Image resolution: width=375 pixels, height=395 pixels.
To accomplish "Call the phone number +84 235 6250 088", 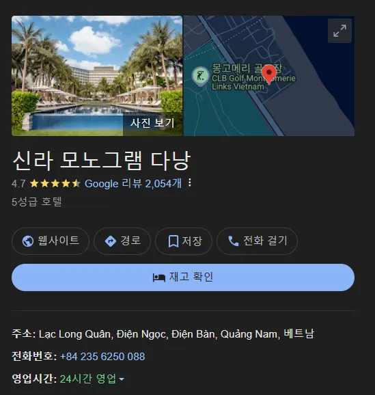I will (102, 357).
